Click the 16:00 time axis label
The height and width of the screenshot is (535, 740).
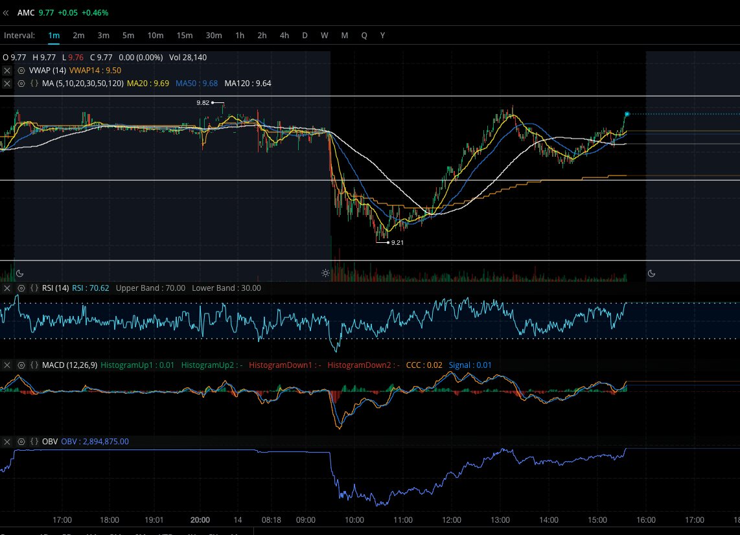point(646,520)
